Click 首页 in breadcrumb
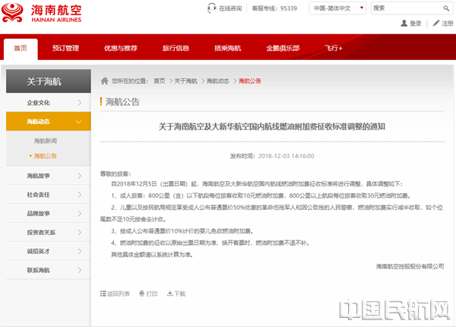Screen dimensions: 456x327 160,81
